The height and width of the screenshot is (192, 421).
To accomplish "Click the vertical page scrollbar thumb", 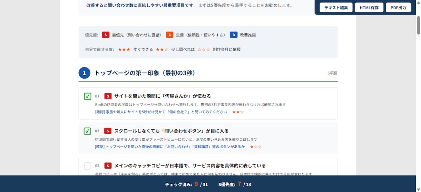I will pyautogui.click(x=419, y=25).
